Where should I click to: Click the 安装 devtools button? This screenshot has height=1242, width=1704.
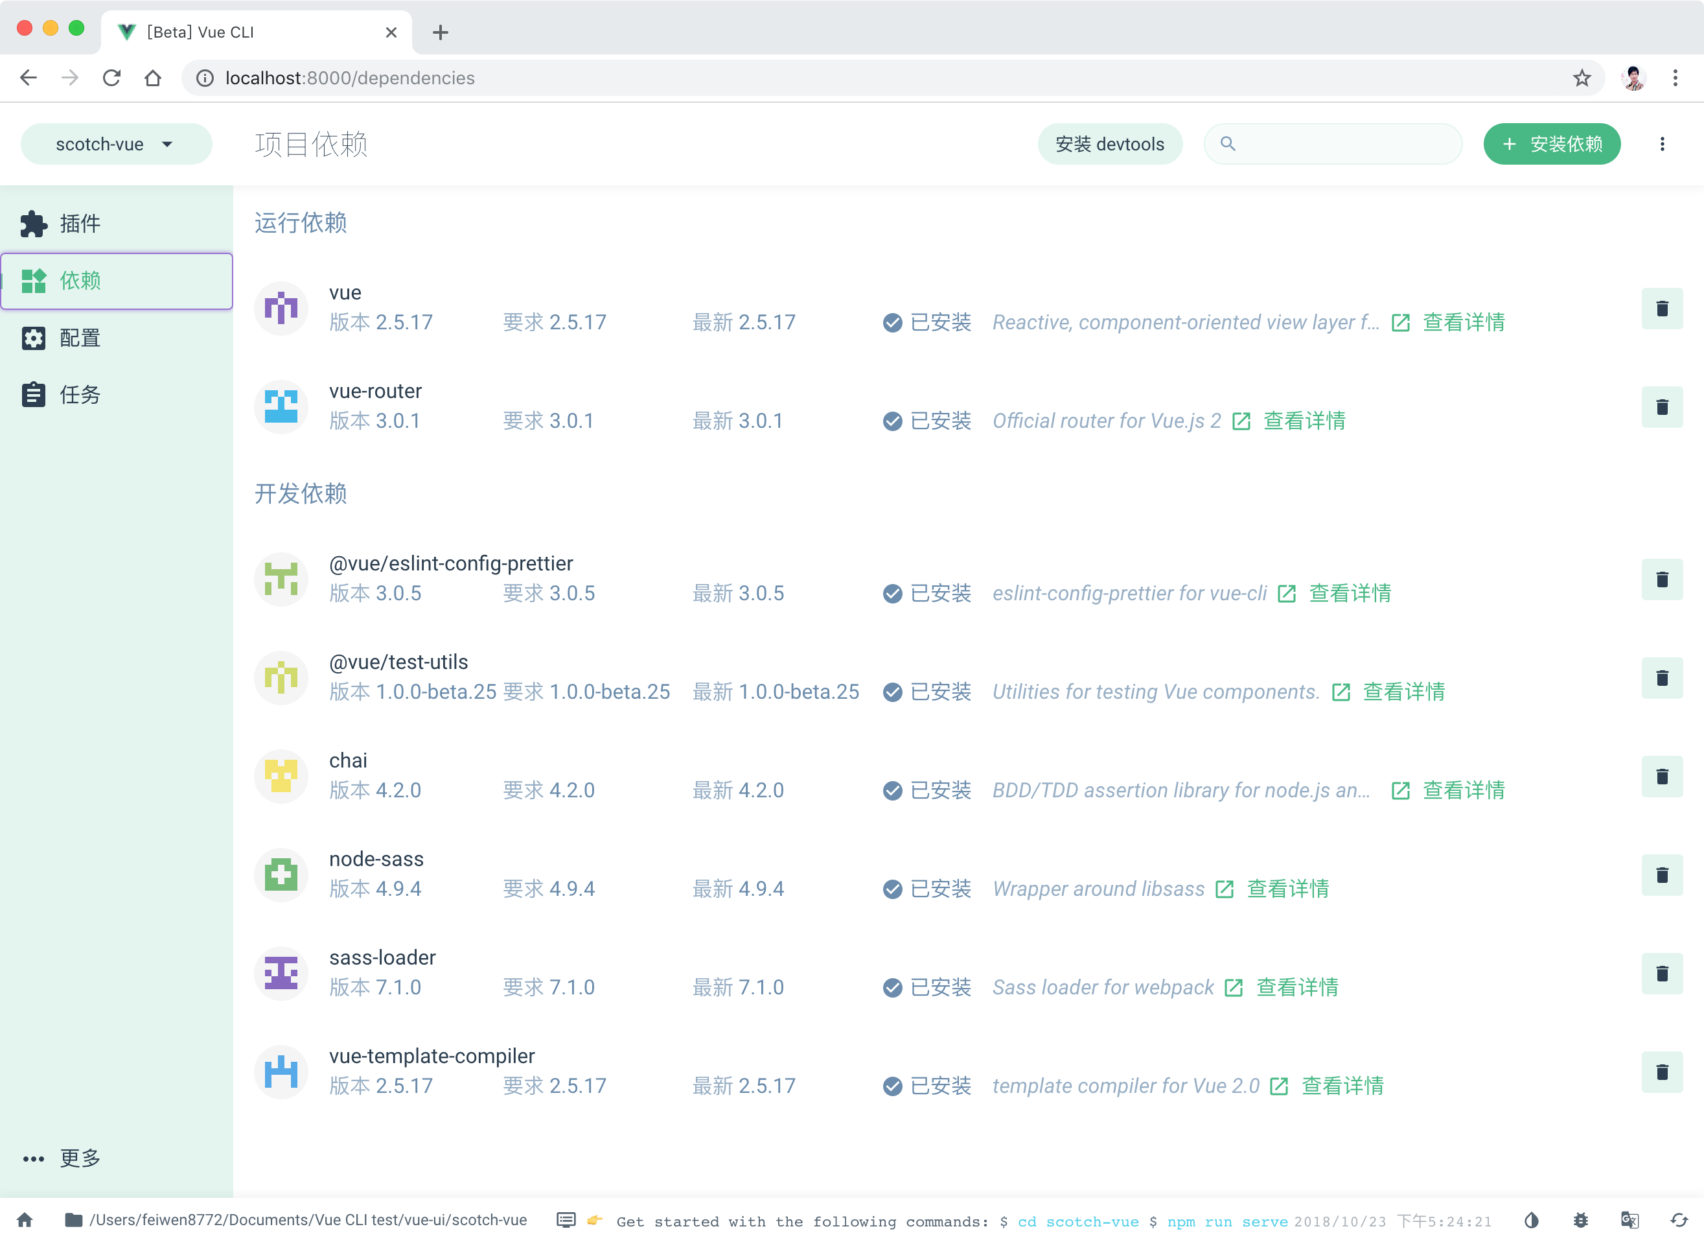tap(1110, 144)
